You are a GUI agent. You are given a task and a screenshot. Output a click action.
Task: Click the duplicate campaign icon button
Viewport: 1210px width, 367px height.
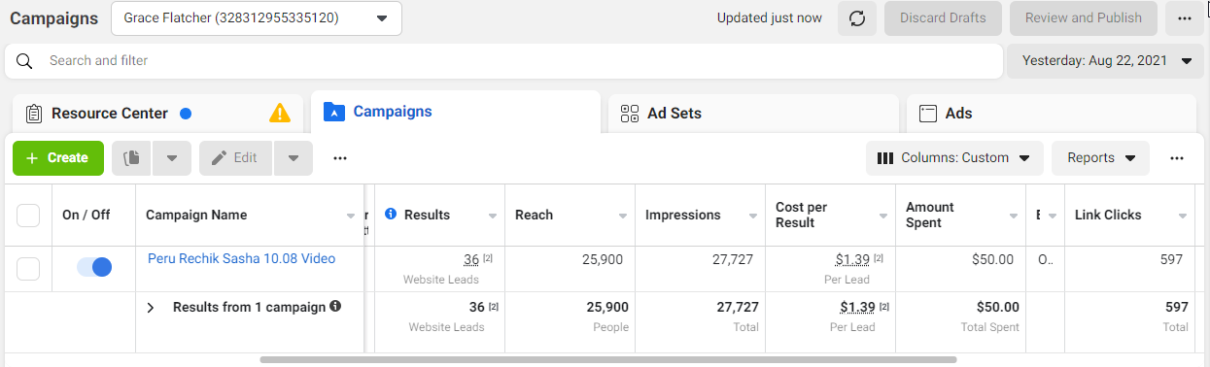point(132,158)
